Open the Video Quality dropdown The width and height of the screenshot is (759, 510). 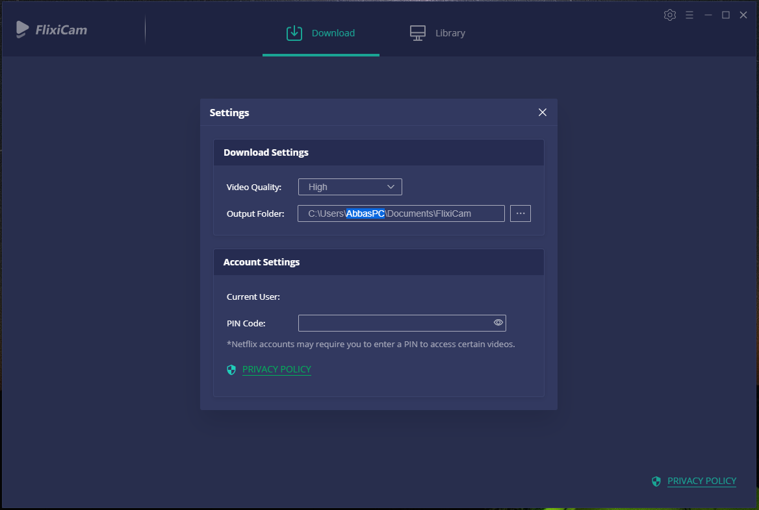pyautogui.click(x=350, y=187)
